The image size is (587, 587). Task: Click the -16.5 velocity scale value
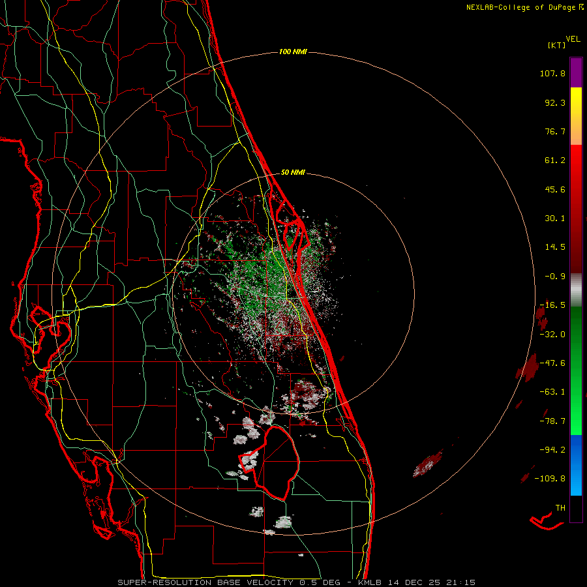coord(552,305)
